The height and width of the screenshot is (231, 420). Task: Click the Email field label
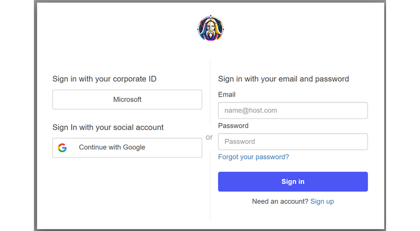[227, 94]
